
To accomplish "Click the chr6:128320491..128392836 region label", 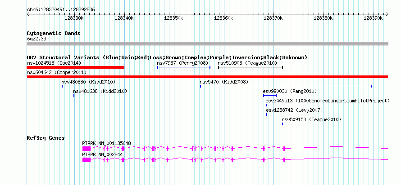I will click(x=61, y=10).
